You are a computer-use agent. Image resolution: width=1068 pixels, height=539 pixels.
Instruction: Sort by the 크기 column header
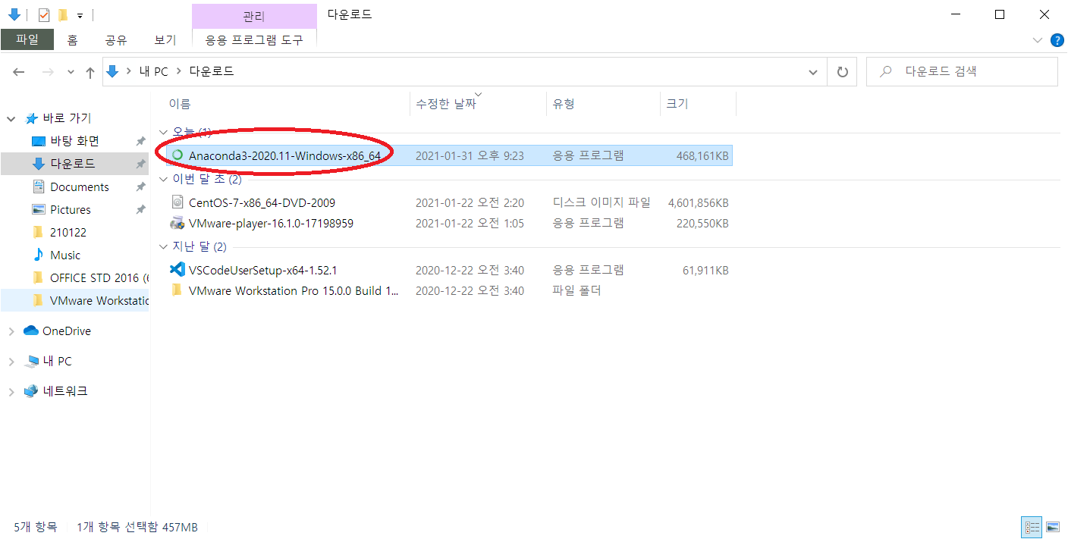pyautogui.click(x=677, y=104)
